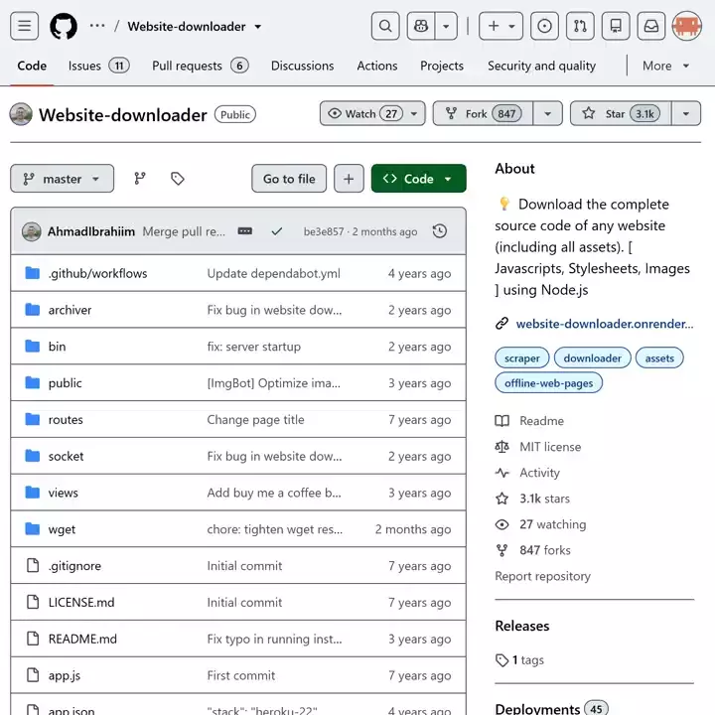The width and height of the screenshot is (715, 715).
Task: Open the public folder
Action: click(x=66, y=383)
